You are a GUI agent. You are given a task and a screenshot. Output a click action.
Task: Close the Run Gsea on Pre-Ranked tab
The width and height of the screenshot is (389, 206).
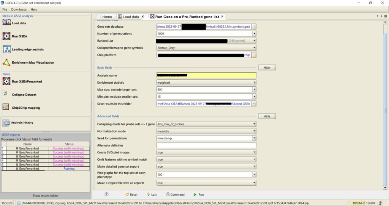coord(222,17)
